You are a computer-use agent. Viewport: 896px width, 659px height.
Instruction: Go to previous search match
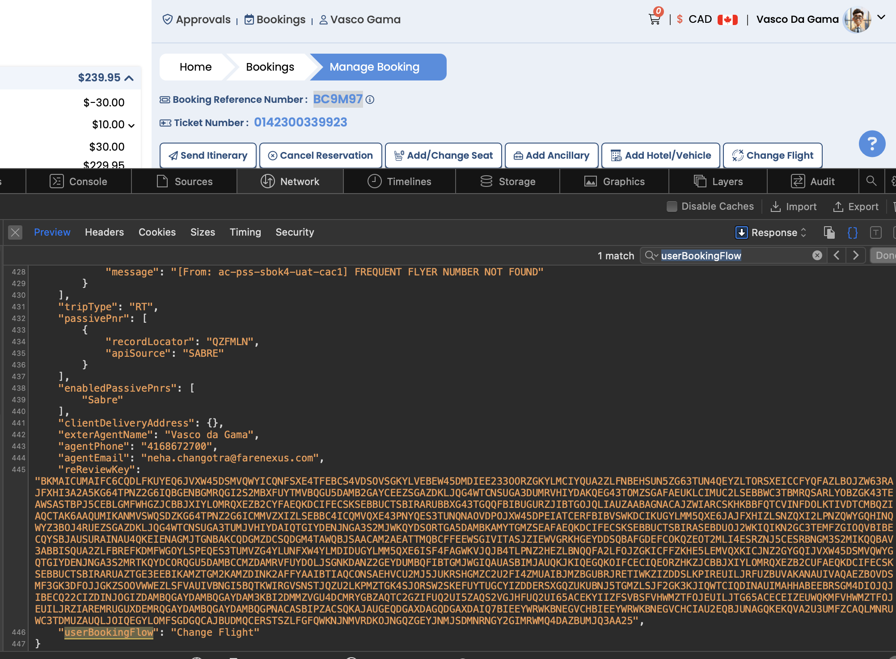tap(837, 255)
